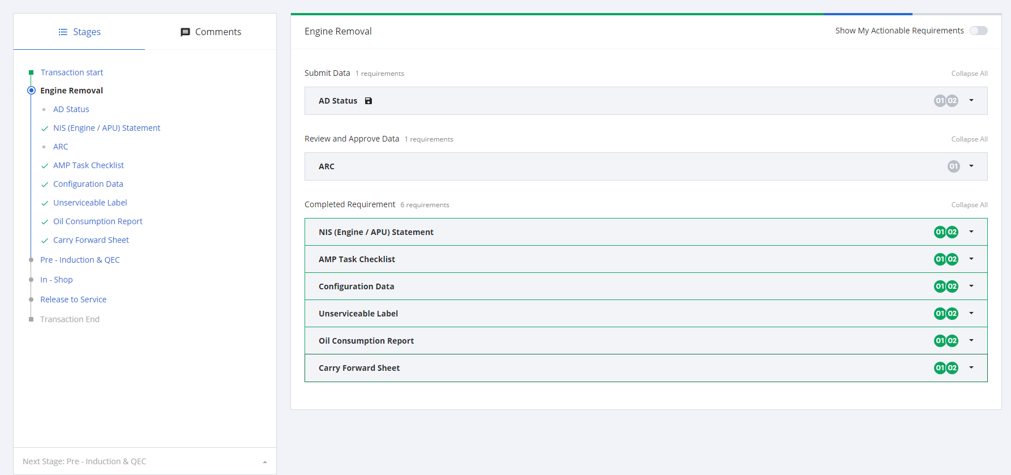Select Transaction End stage
Screen dimensions: 1011x475
(x=70, y=319)
